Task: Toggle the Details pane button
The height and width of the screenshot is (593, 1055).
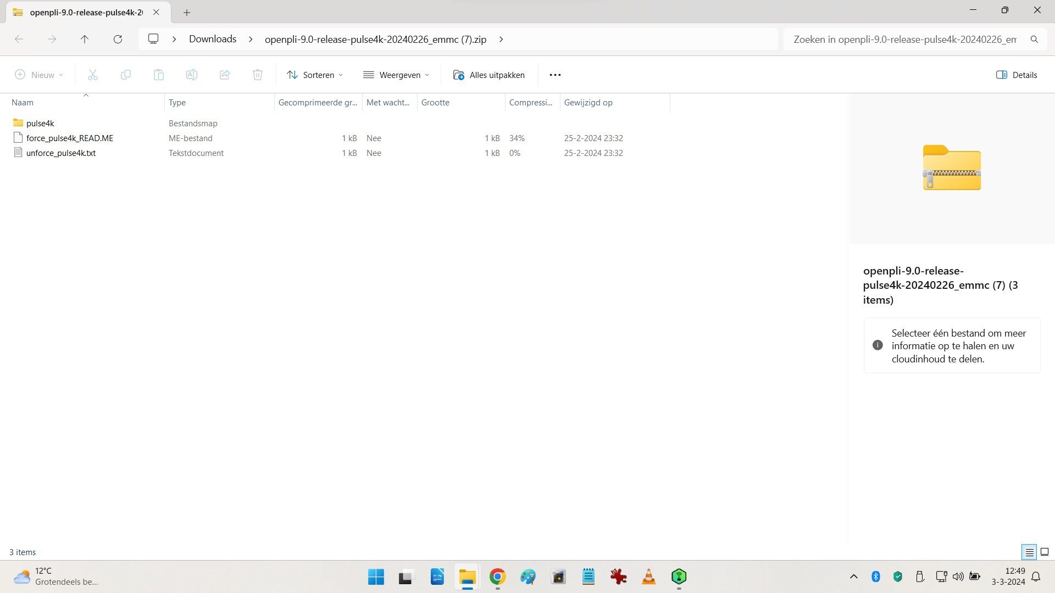Action: 1017,75
